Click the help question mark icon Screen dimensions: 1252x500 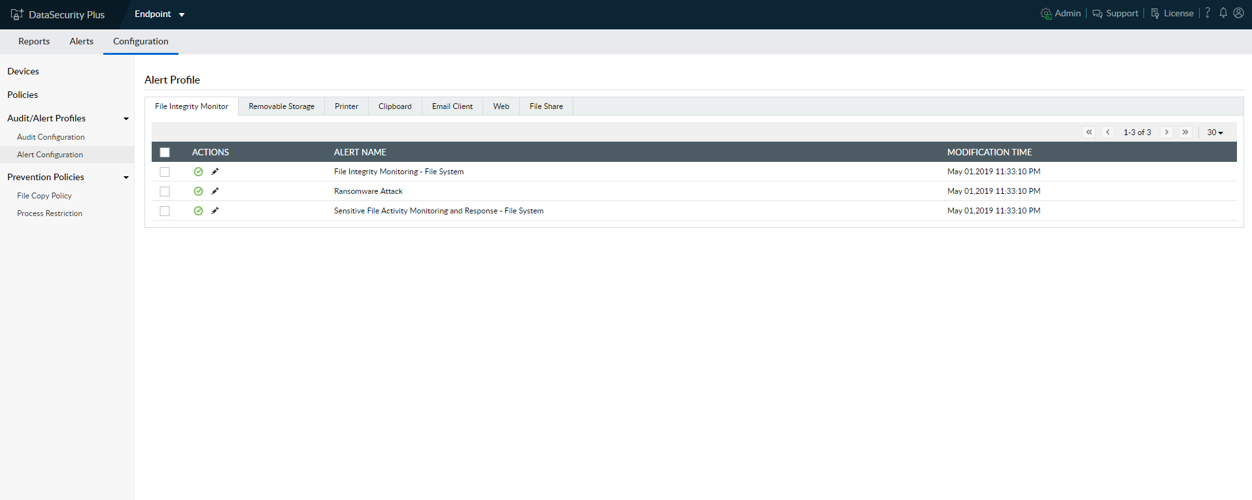pyautogui.click(x=1208, y=13)
